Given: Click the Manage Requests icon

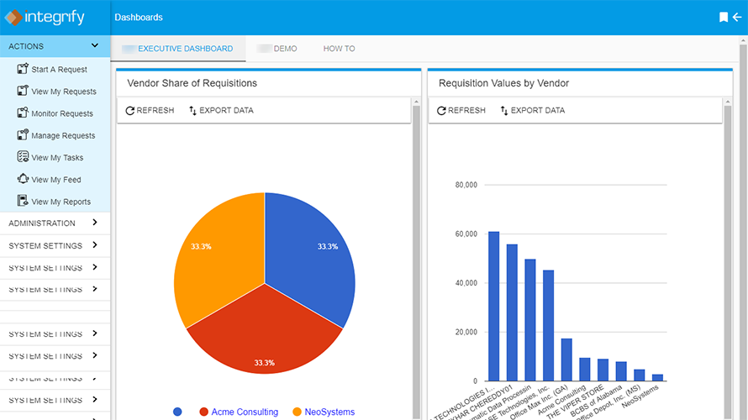Looking at the screenshot, I should click(x=23, y=134).
